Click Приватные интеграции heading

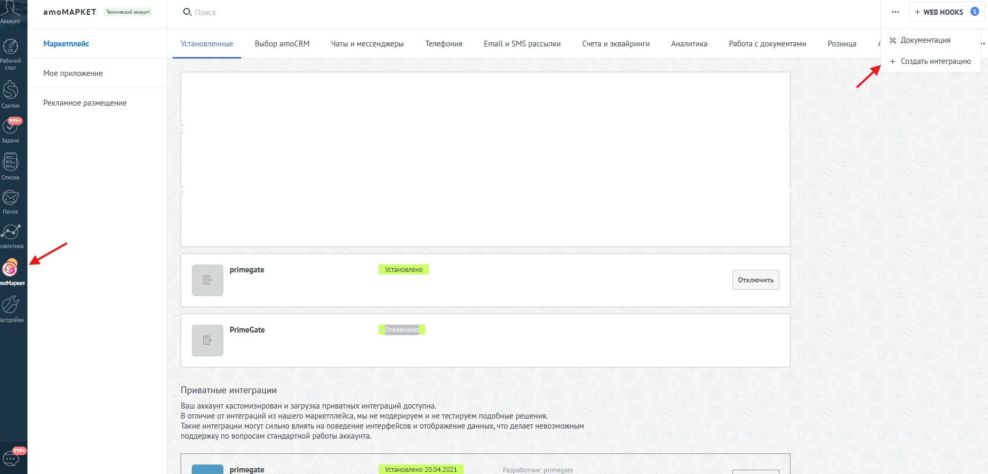pos(229,390)
